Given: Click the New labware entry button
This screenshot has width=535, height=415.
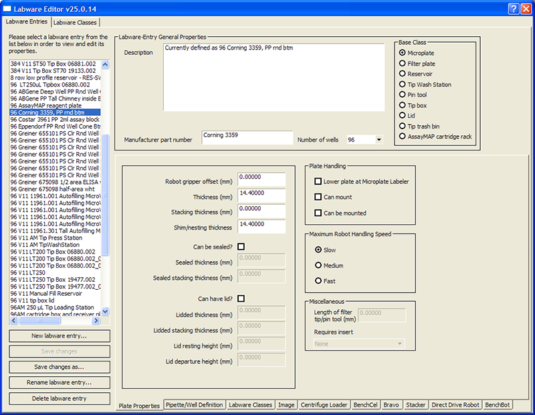Looking at the screenshot, I should point(60,336).
